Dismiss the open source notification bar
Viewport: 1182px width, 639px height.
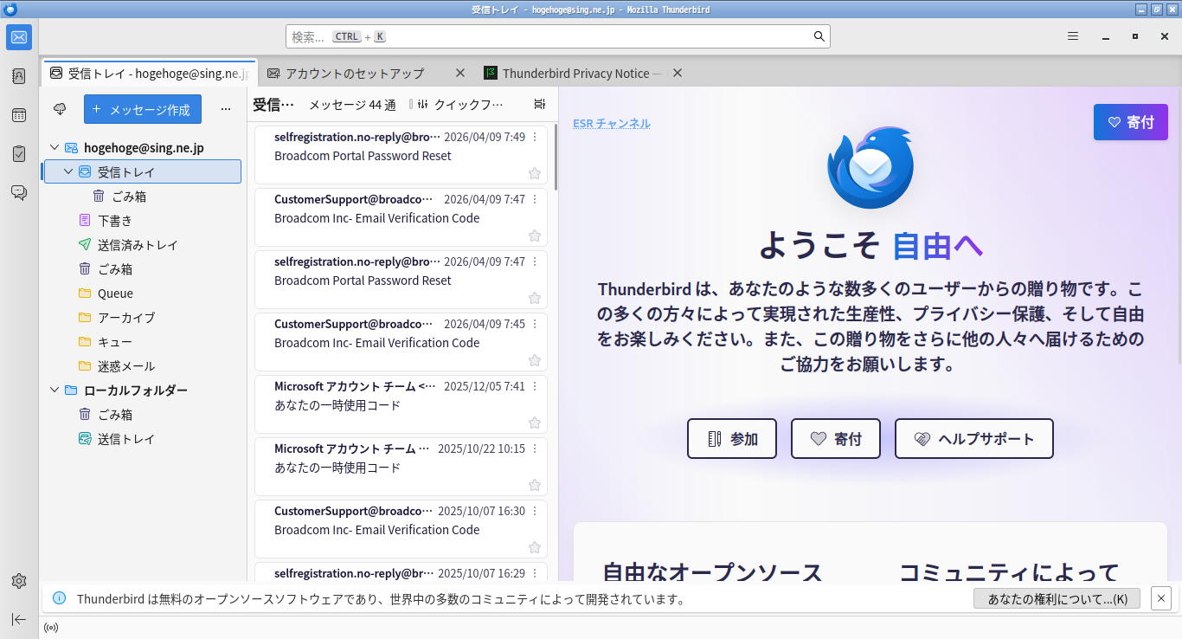click(x=1161, y=598)
